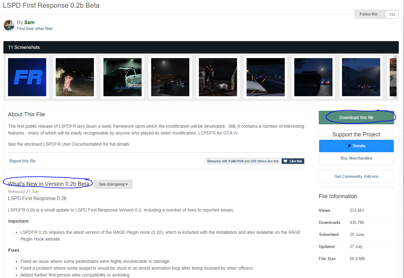Select the page title LSPD First Response 0.2b Beta
Screen dimensions: 404x278
(x=51, y=6)
